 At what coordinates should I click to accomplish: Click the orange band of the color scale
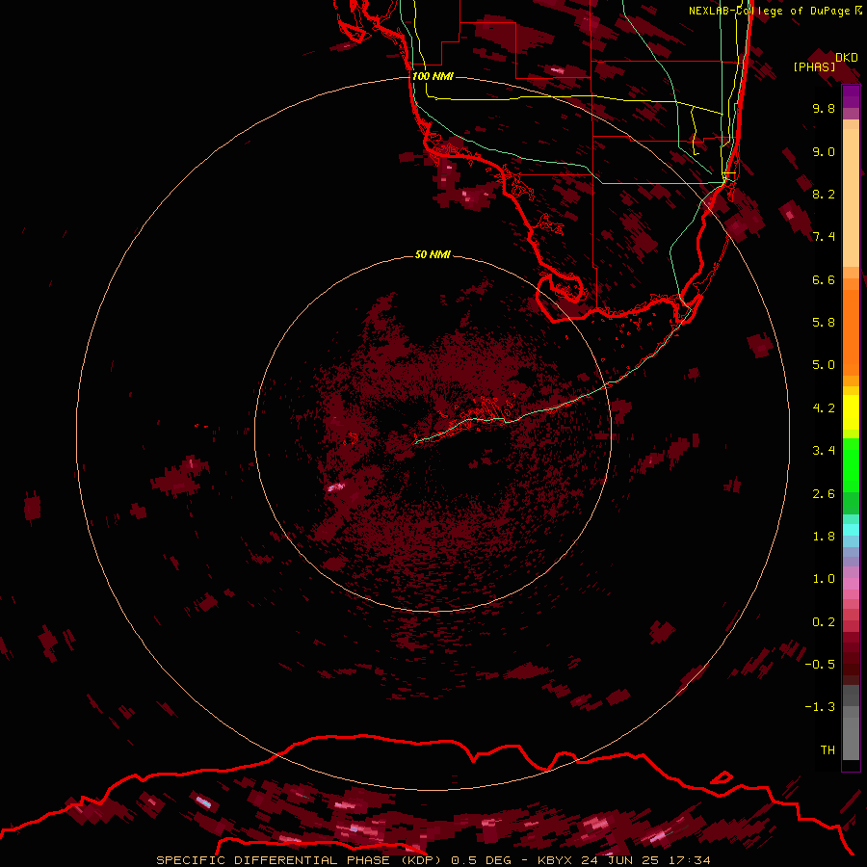click(x=851, y=333)
